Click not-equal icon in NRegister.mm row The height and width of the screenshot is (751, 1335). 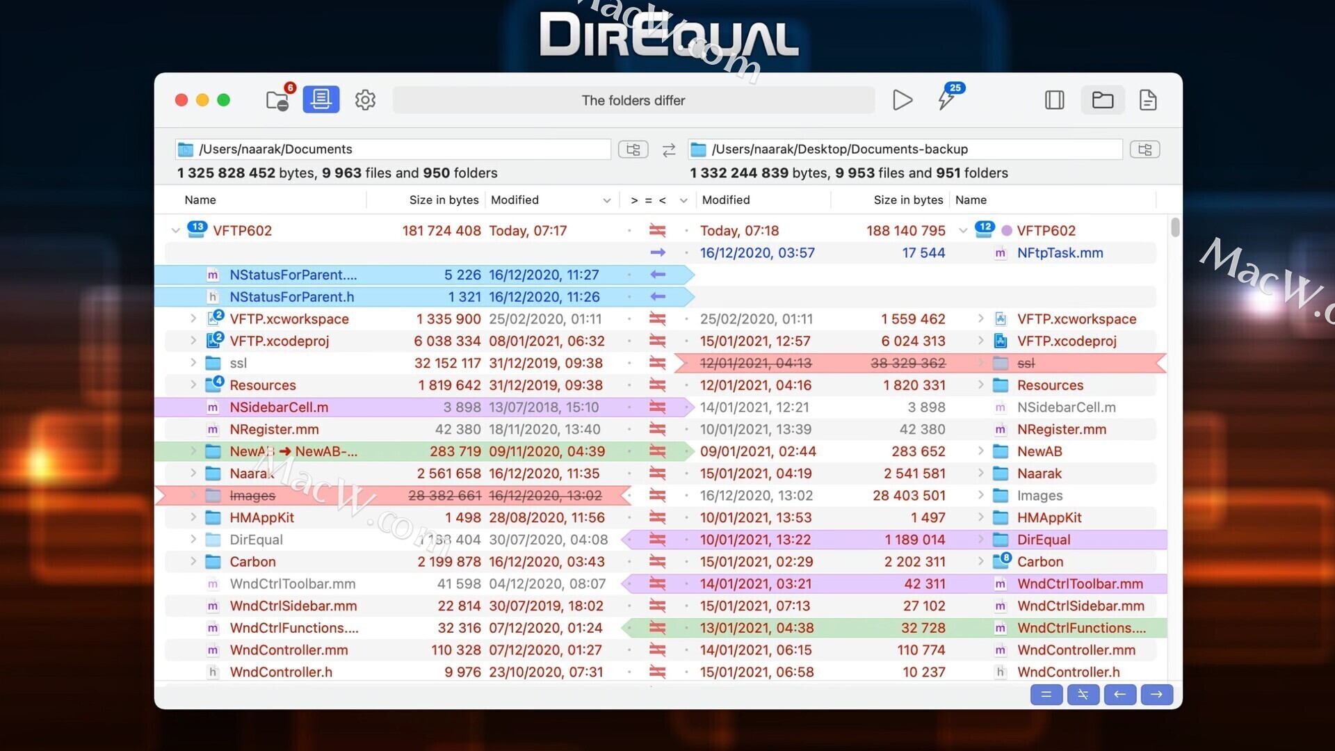click(658, 429)
